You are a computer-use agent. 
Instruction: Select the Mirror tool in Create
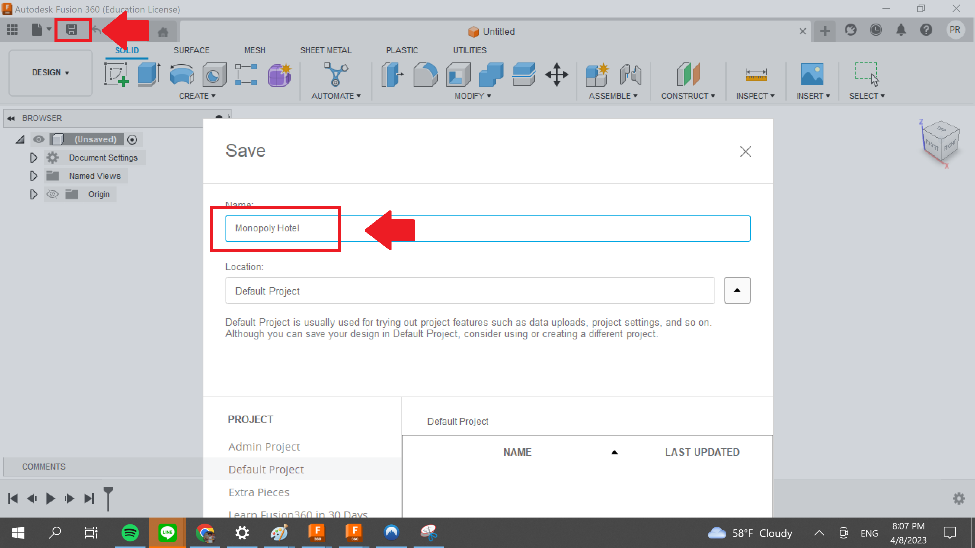[197, 96]
